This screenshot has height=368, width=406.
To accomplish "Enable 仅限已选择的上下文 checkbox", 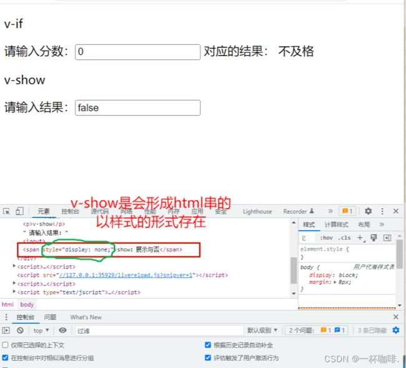I will tap(5, 345).
